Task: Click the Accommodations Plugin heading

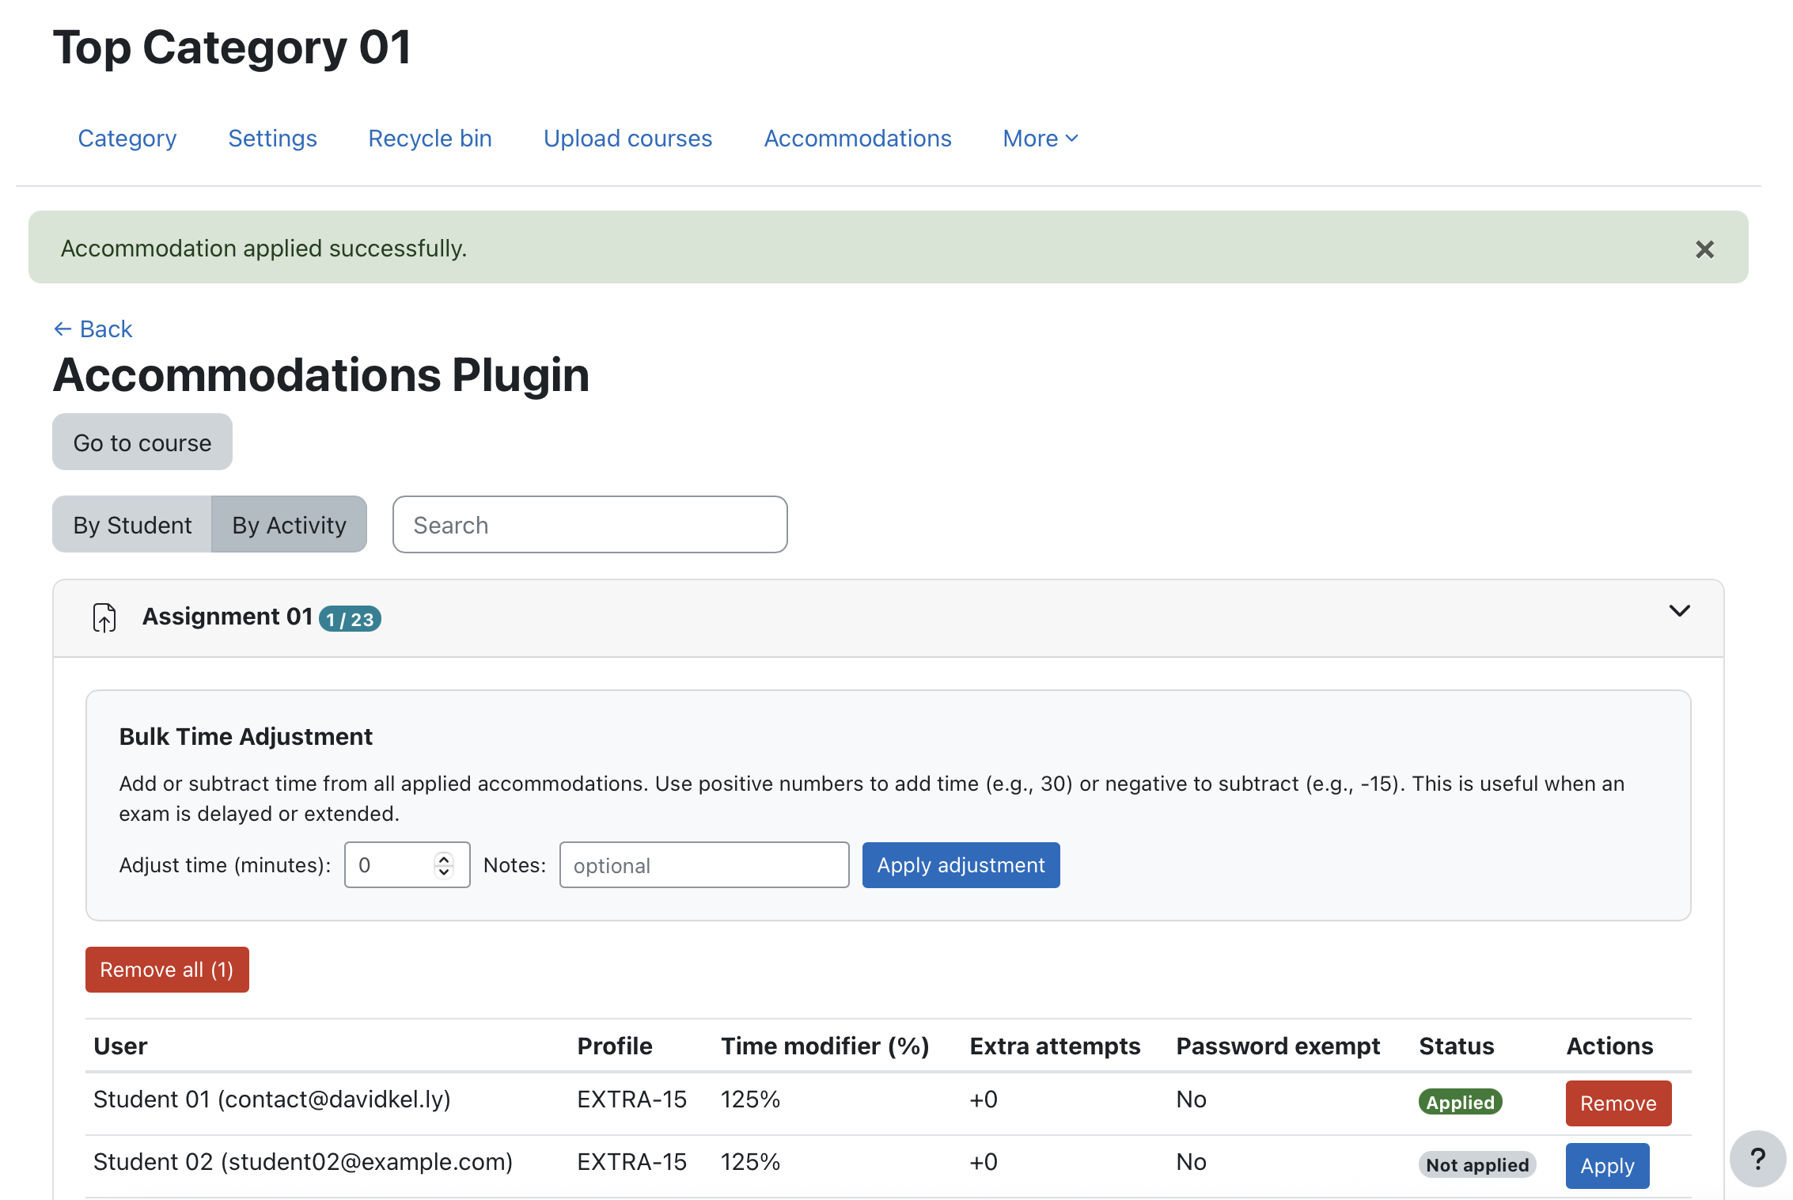Action: click(x=320, y=374)
